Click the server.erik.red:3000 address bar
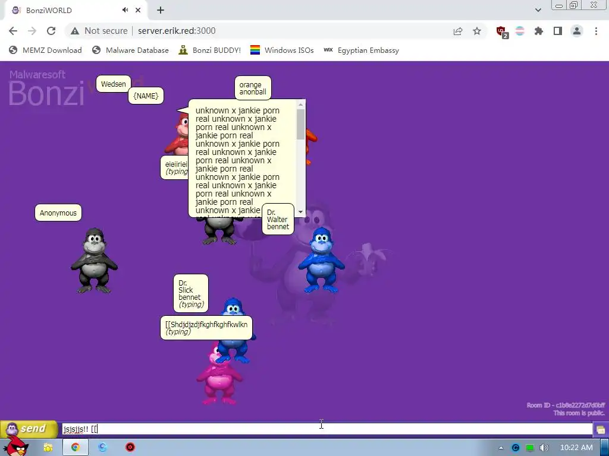Image resolution: width=609 pixels, height=456 pixels. pyautogui.click(x=177, y=31)
